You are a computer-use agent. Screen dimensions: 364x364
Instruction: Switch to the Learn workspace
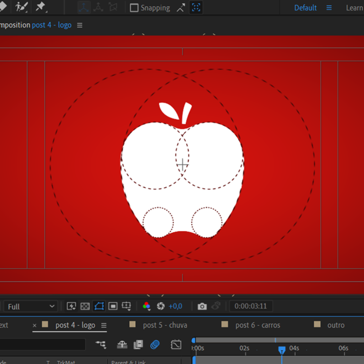tap(354, 8)
